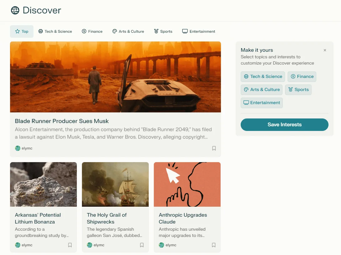
Task: Bookmark the Anthropic Upgrades Claude article
Action: click(x=213, y=245)
